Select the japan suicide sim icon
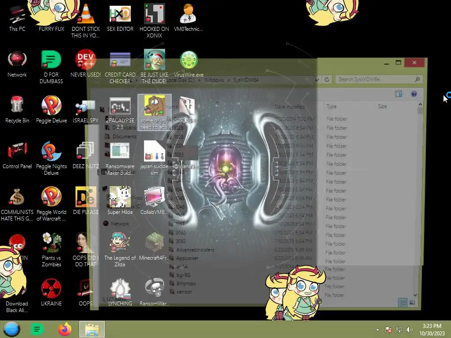The image size is (451, 338). (154, 158)
